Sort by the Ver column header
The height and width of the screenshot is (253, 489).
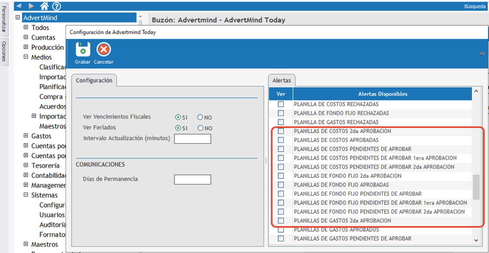tap(281, 94)
